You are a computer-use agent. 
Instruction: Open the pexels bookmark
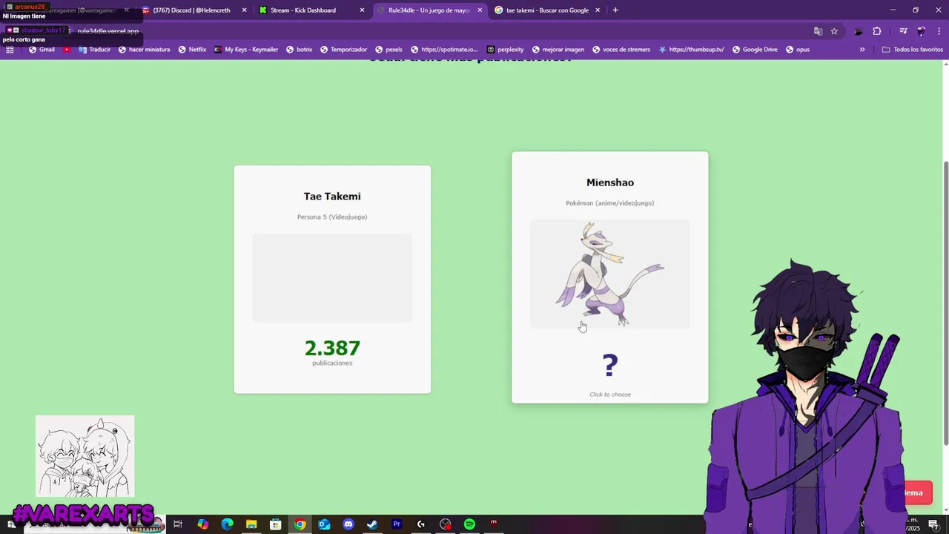(x=388, y=50)
